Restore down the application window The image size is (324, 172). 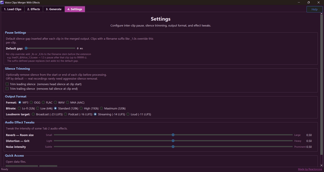[309, 2]
